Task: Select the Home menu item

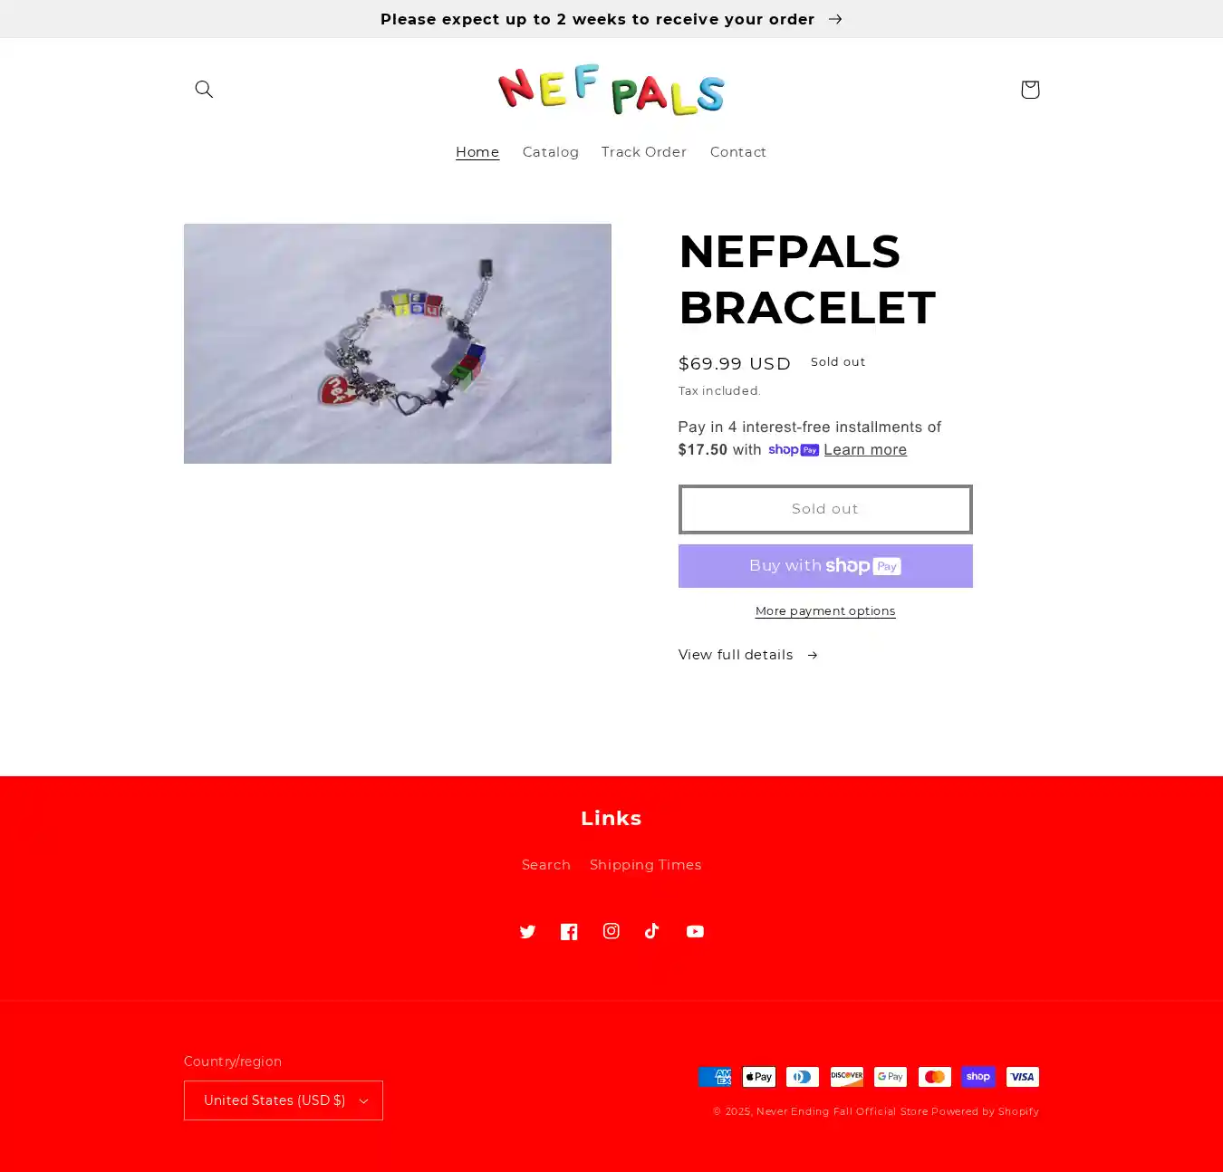Action: (x=477, y=152)
